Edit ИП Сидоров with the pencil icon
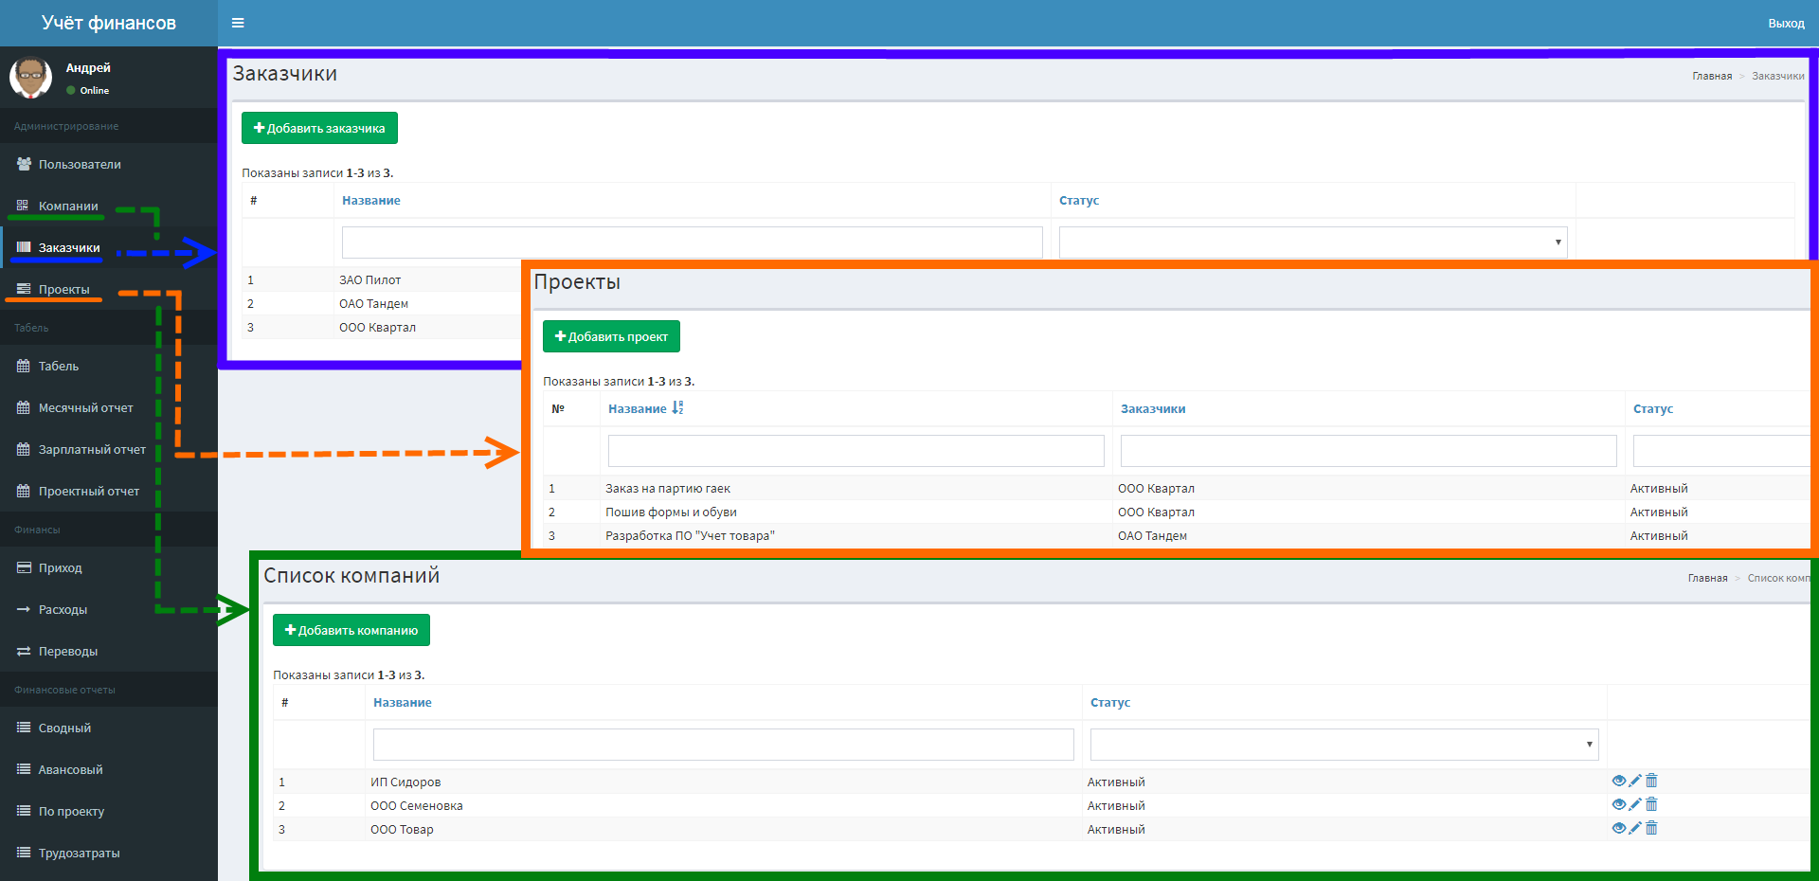The image size is (1819, 881). click(x=1635, y=782)
